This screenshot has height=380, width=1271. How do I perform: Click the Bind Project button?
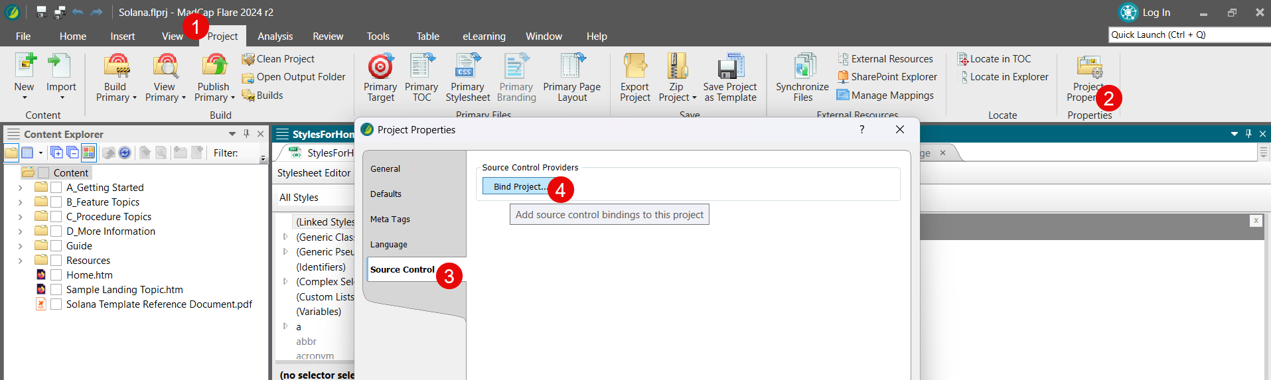519,187
